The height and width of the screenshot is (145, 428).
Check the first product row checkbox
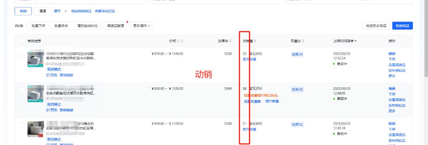click(22, 55)
